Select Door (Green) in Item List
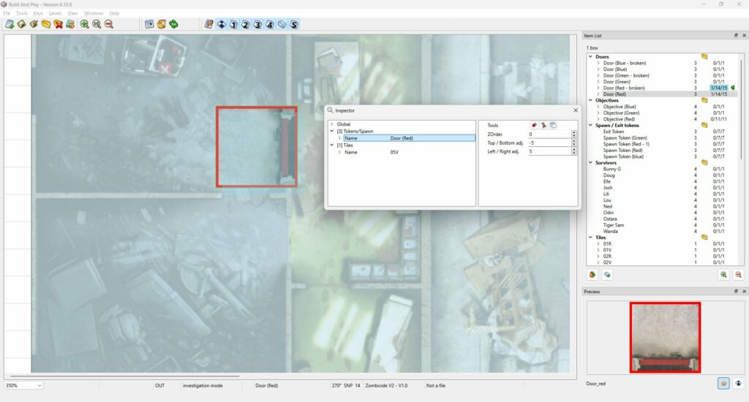This screenshot has height=402, width=749. (x=617, y=82)
